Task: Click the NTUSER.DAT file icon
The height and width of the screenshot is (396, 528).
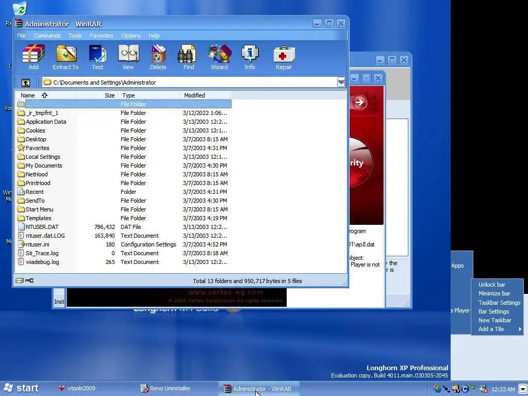Action: coord(21,227)
